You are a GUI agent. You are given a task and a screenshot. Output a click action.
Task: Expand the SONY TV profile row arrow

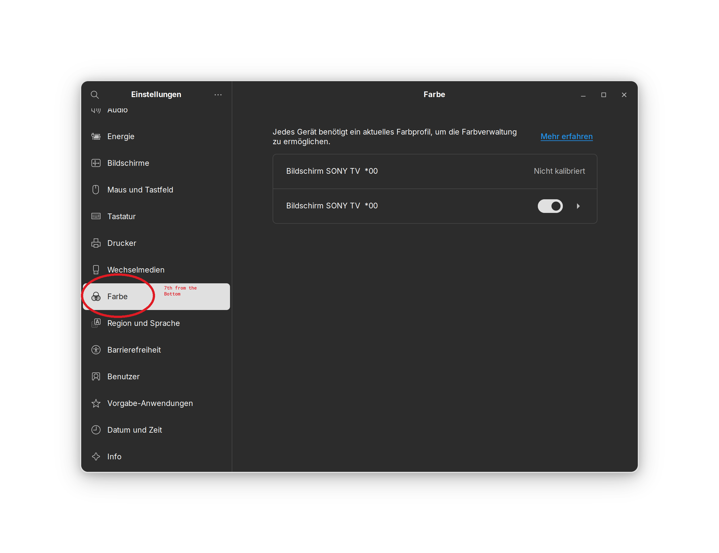click(578, 206)
